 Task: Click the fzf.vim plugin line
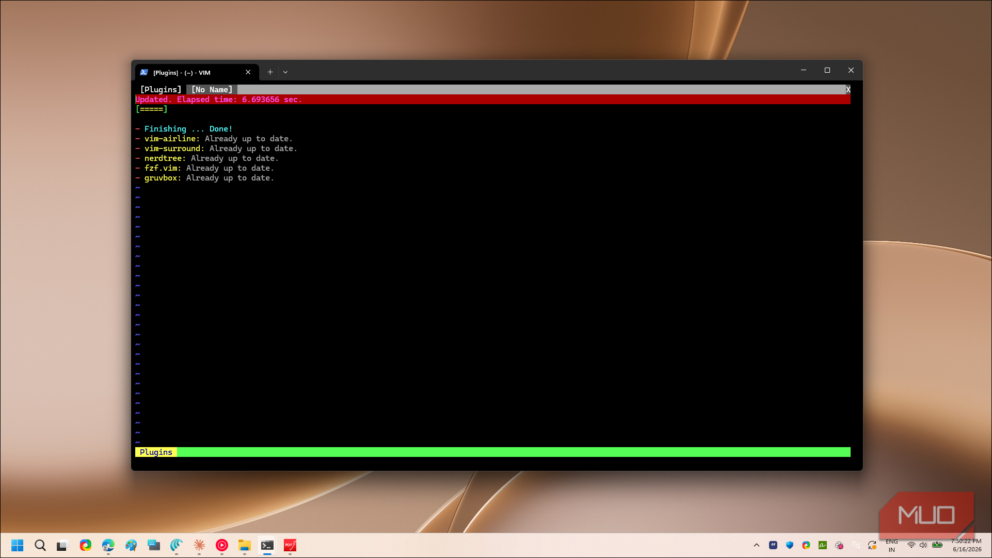[x=205, y=168]
